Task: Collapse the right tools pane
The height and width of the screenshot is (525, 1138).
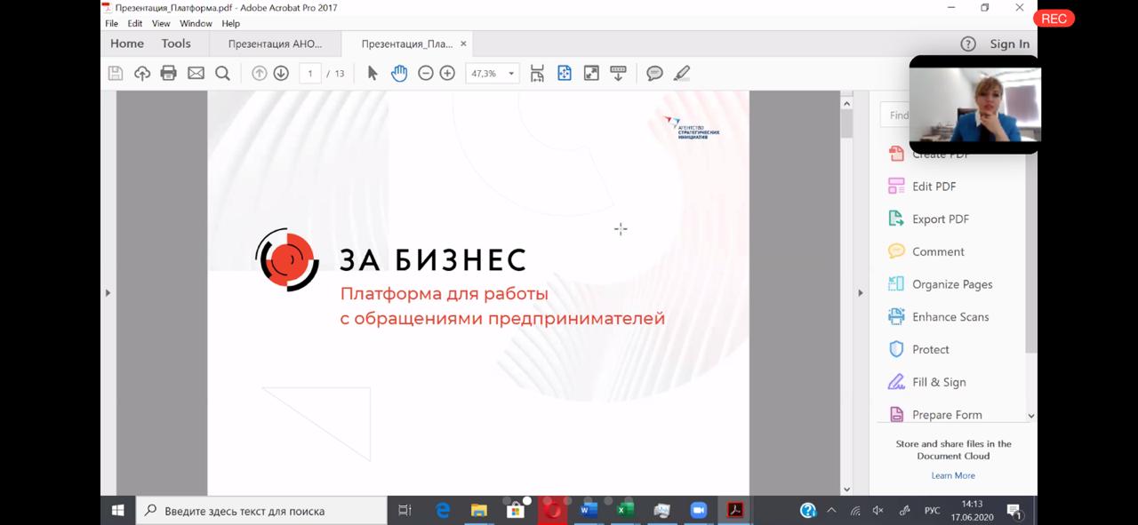Action: coord(860,292)
